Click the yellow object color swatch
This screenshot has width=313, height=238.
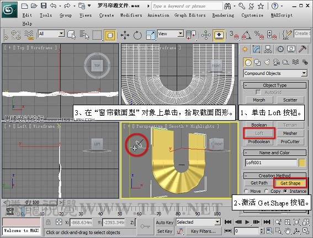[302, 163]
